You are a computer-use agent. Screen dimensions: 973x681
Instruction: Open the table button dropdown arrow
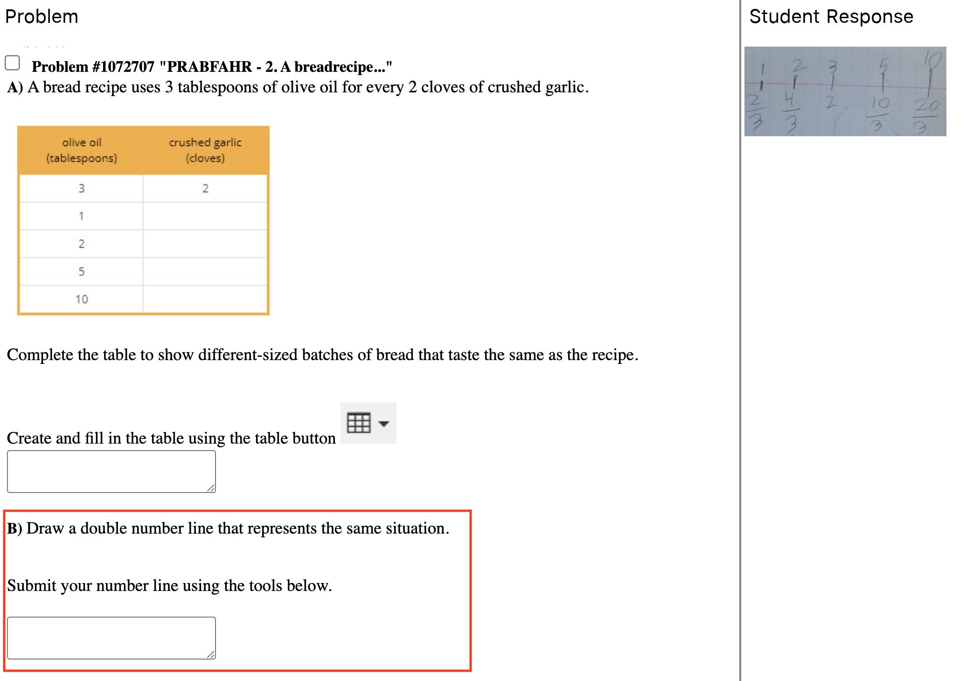coord(384,424)
